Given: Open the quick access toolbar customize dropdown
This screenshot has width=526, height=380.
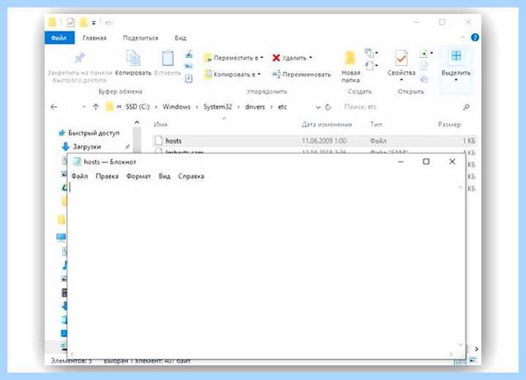Looking at the screenshot, I should pos(94,23).
